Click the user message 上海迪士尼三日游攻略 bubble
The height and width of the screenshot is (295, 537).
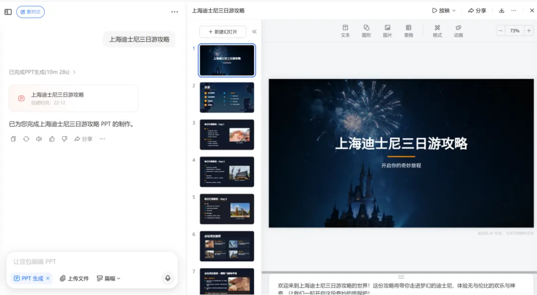[x=139, y=39]
